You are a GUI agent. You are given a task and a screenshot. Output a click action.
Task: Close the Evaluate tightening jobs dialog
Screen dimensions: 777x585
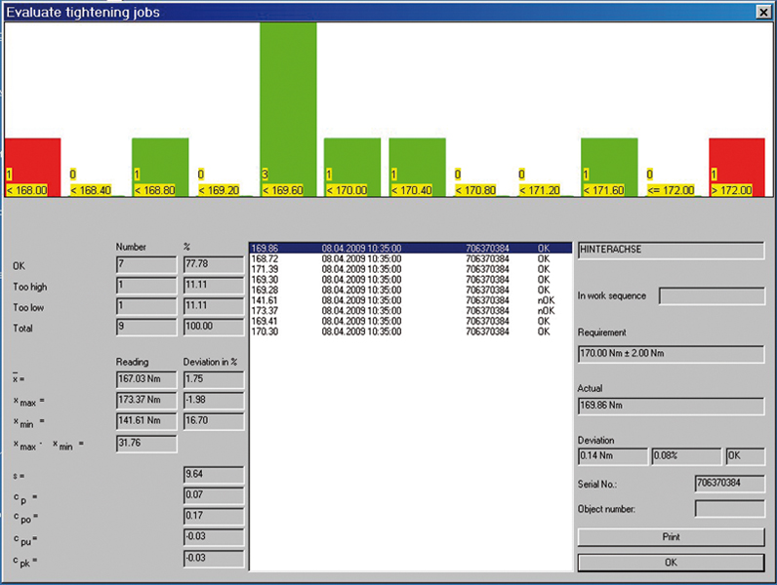click(x=762, y=12)
